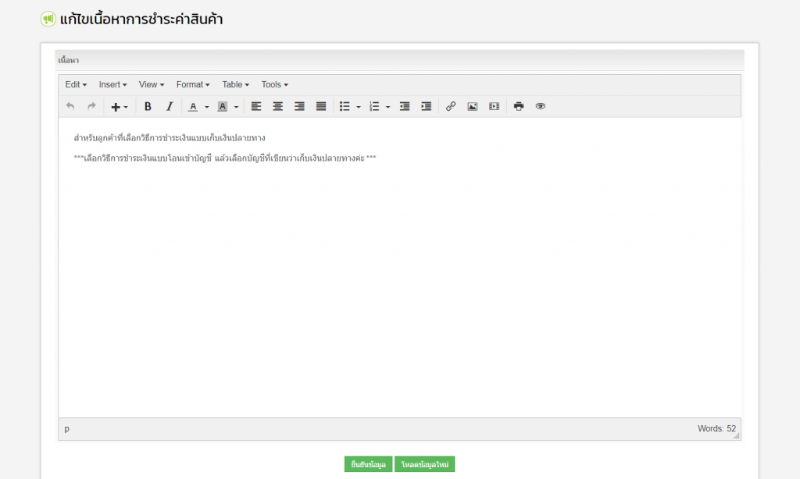Insert an image with the picture icon
Image resolution: width=800 pixels, height=479 pixels.
point(472,107)
